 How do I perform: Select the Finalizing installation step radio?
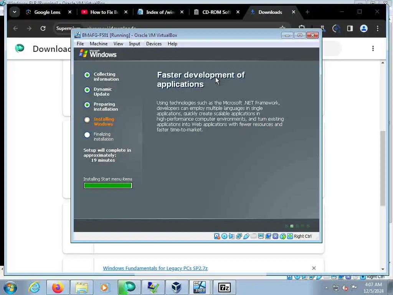pyautogui.click(x=87, y=135)
